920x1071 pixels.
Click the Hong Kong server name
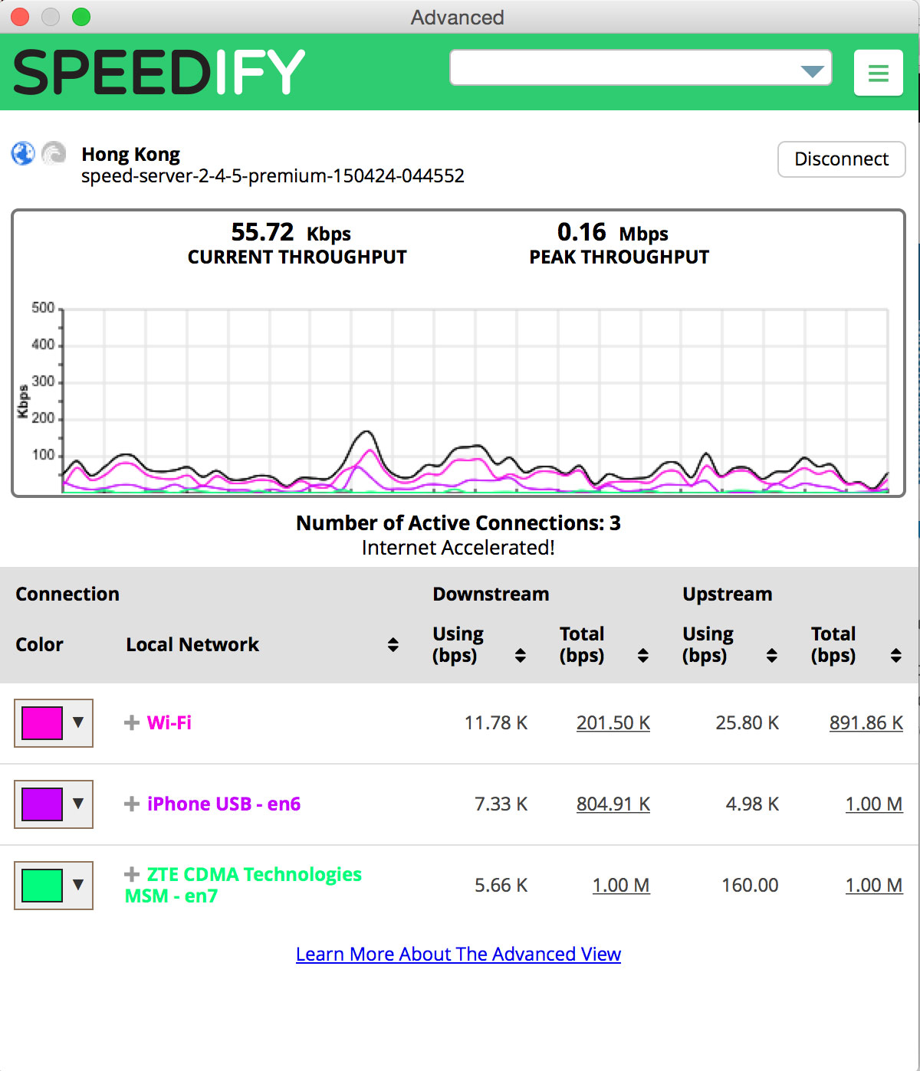[x=131, y=154]
